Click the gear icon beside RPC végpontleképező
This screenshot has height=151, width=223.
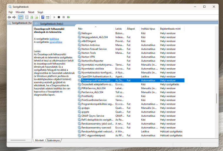[x=79, y=135]
